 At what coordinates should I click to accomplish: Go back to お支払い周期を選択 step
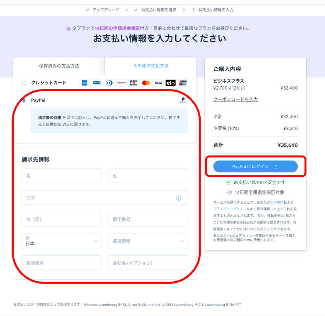click(x=159, y=10)
